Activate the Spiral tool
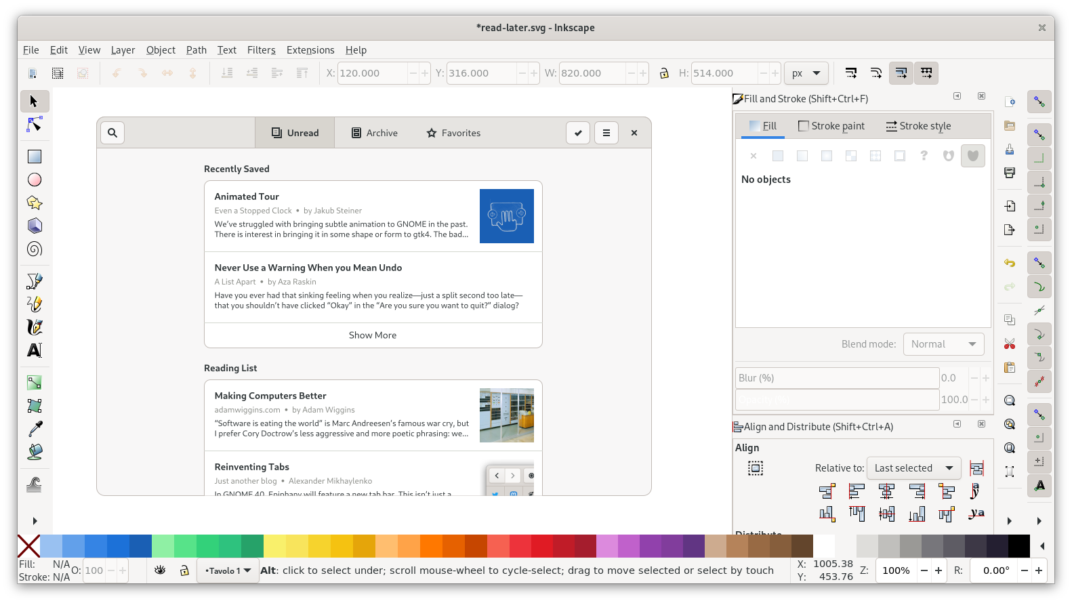This screenshot has height=603, width=1072. [x=35, y=249]
